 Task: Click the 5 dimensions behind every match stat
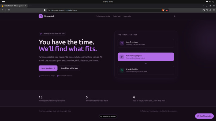(97, 99)
